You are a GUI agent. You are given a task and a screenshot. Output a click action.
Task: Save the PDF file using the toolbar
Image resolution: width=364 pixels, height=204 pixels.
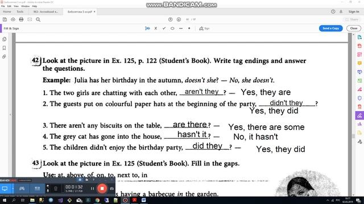tap(5, 19)
